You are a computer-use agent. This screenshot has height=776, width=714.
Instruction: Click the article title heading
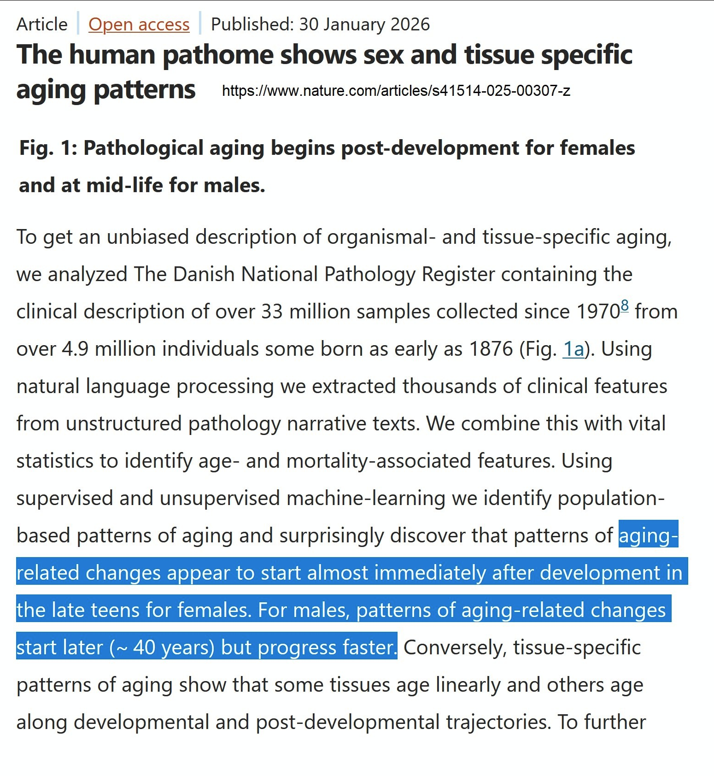(324, 71)
